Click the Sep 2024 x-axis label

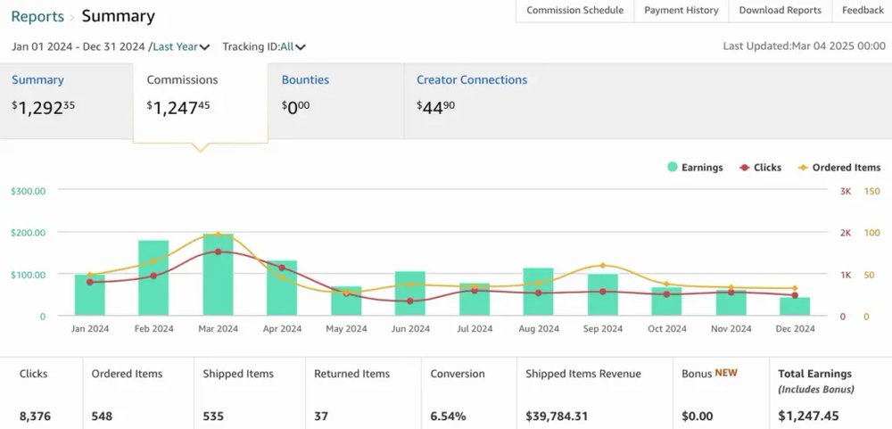click(603, 329)
